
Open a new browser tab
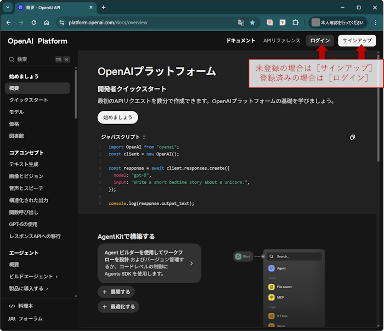tap(104, 8)
